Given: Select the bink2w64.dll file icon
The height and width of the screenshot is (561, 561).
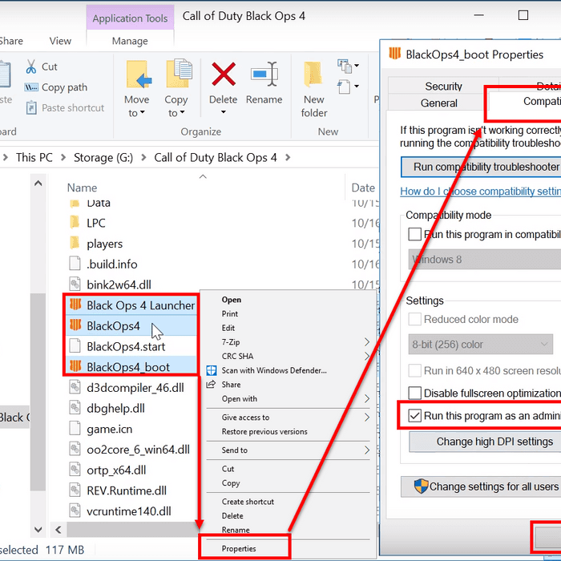Looking at the screenshot, I should (75, 284).
